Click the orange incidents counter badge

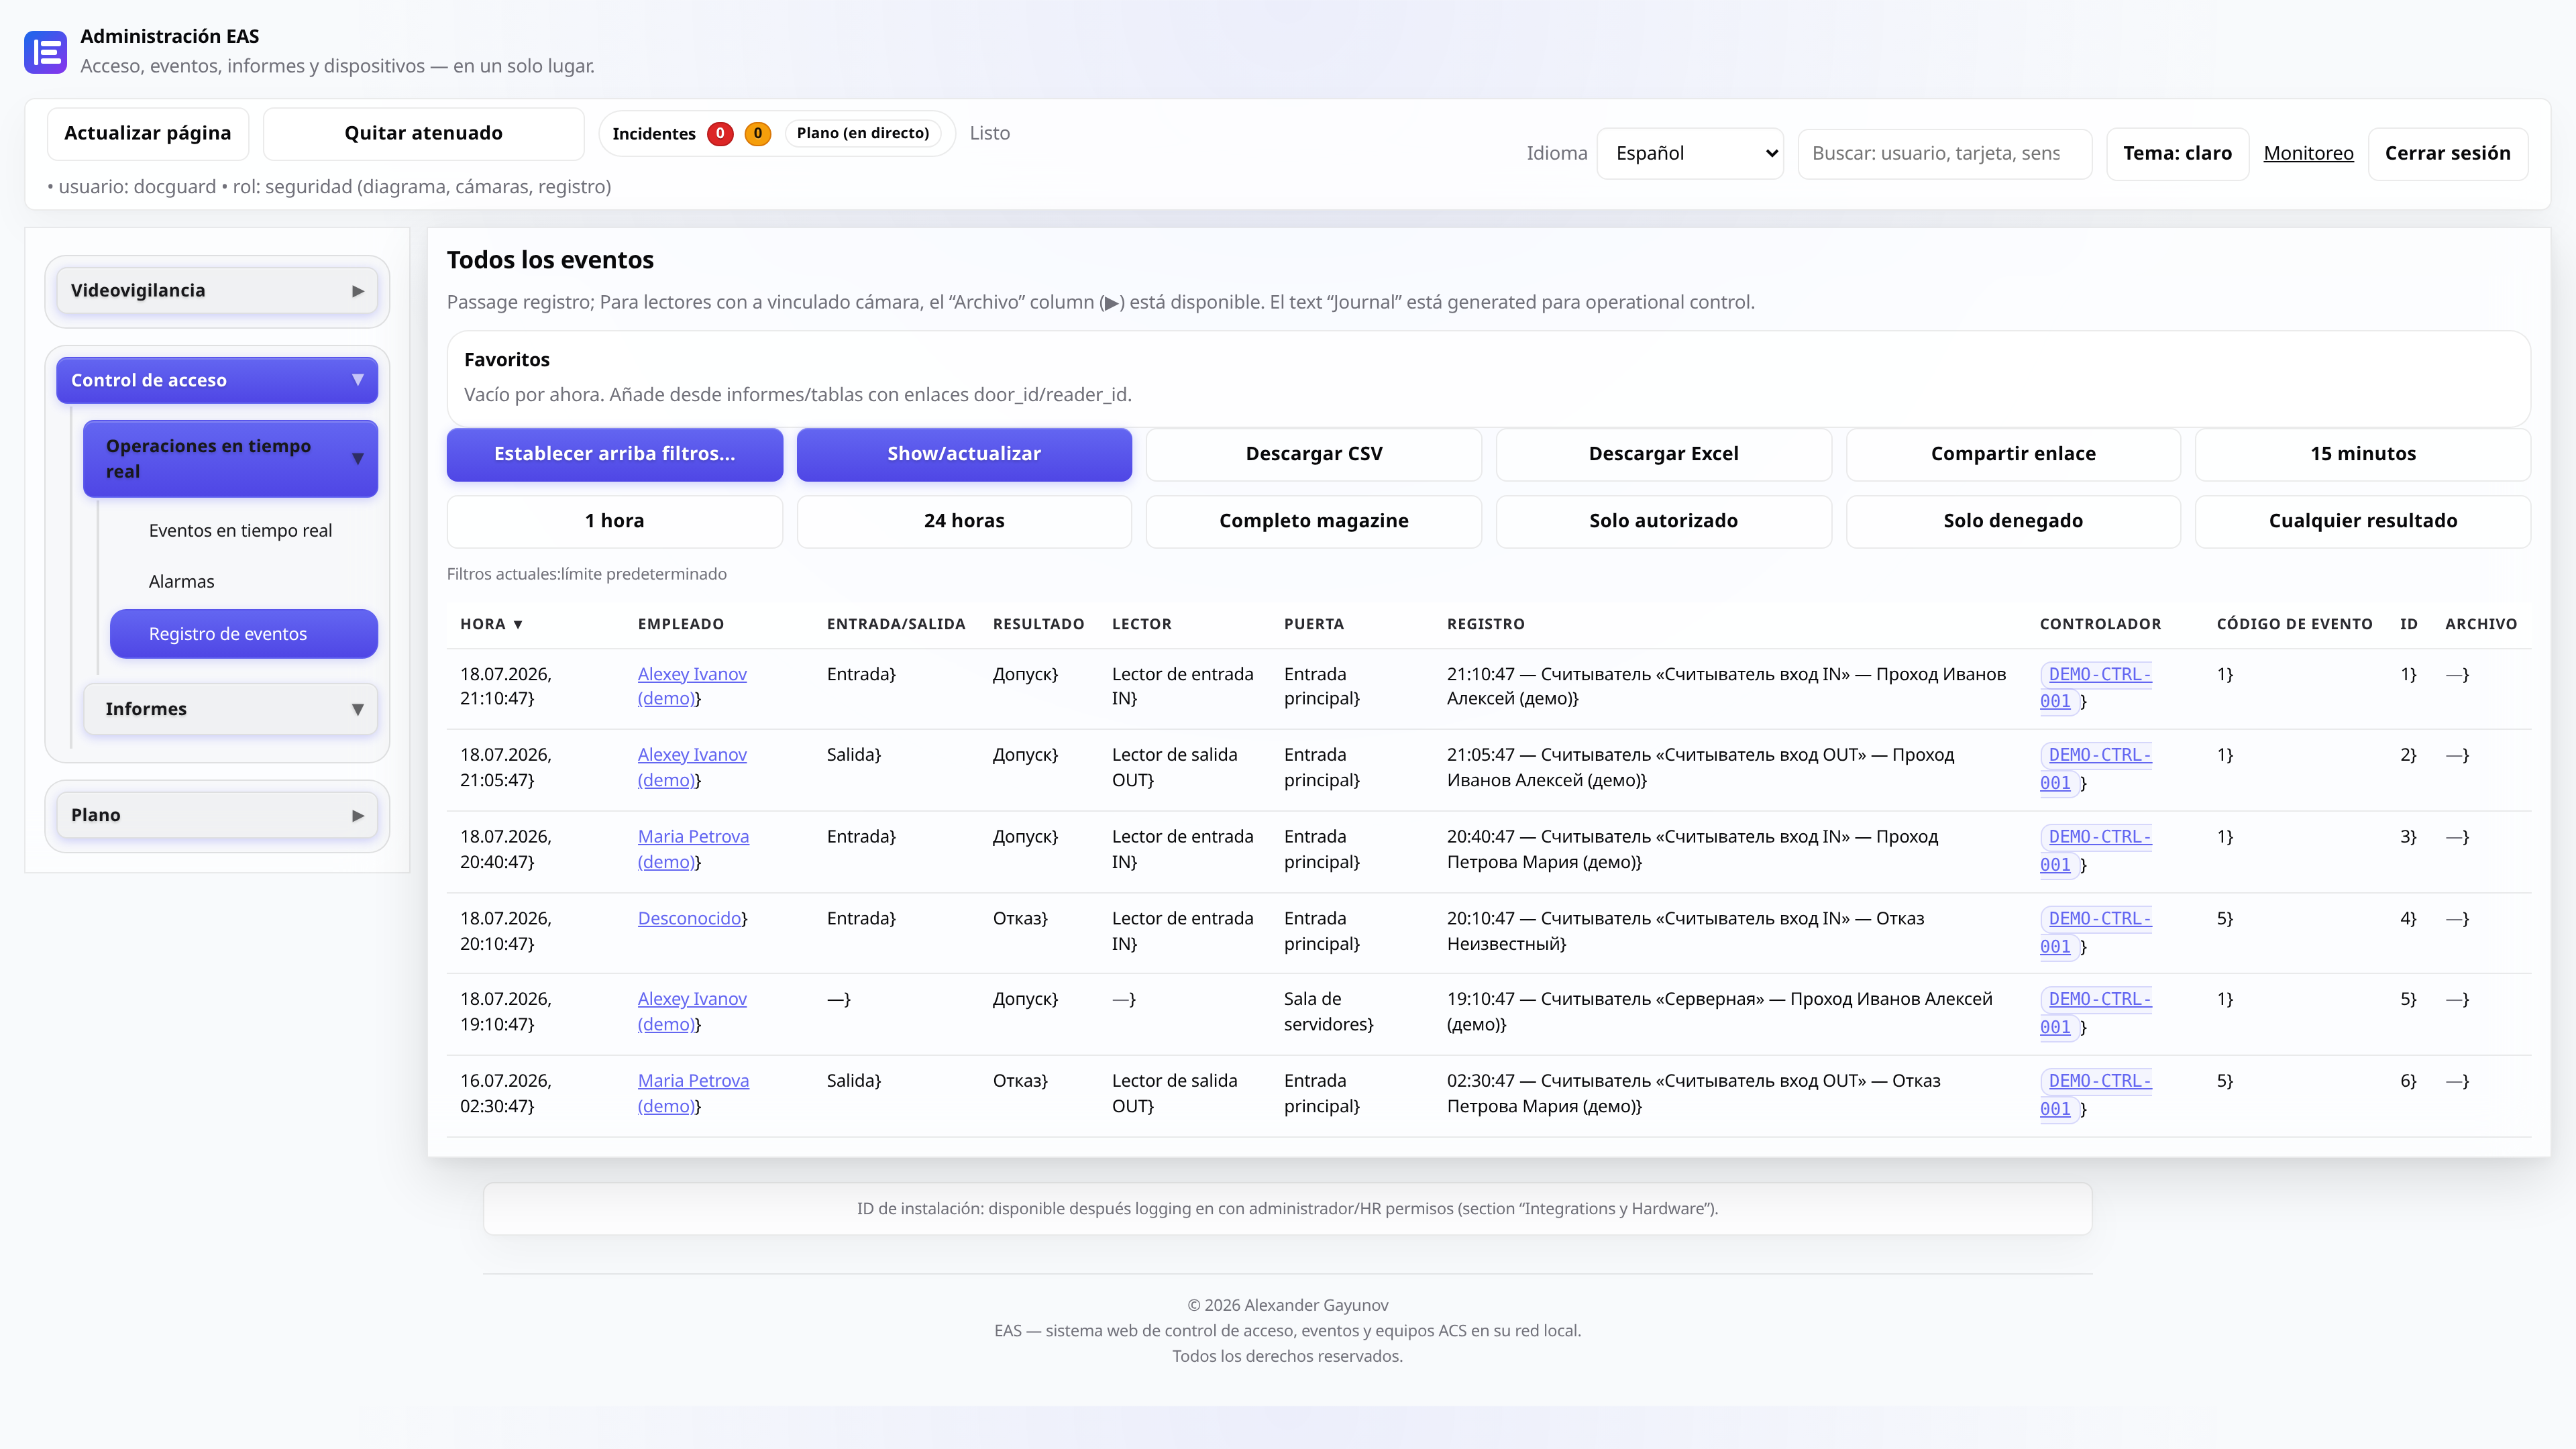pos(758,133)
